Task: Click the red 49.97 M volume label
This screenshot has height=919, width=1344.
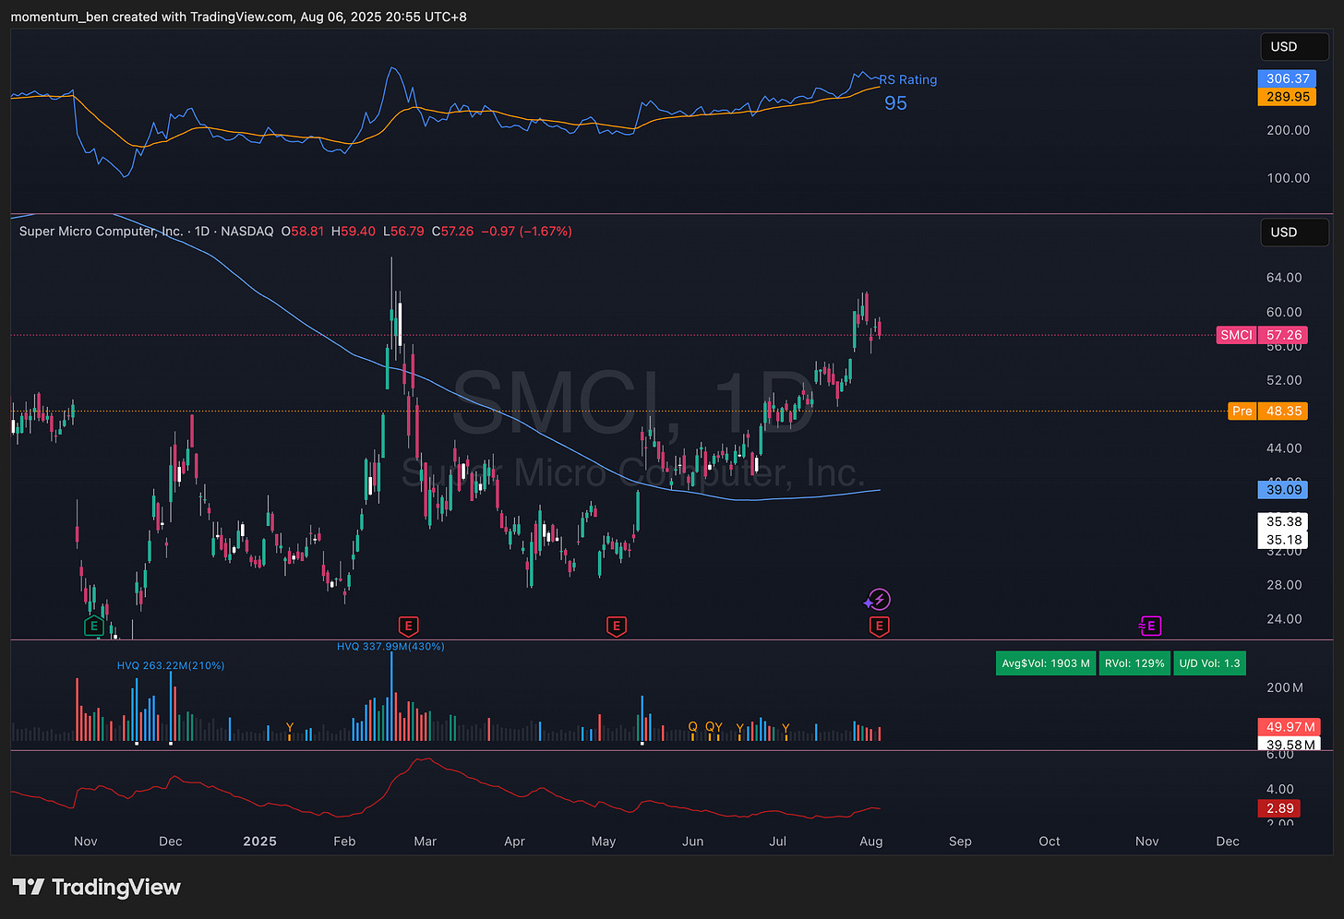Action: (1290, 727)
